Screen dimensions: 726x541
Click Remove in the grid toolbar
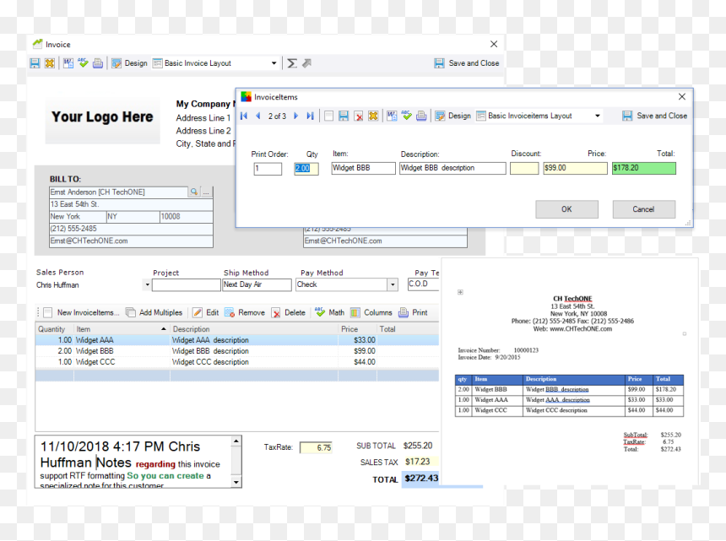coord(245,313)
